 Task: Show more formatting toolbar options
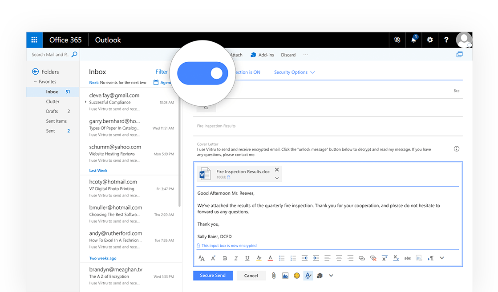pos(442,258)
